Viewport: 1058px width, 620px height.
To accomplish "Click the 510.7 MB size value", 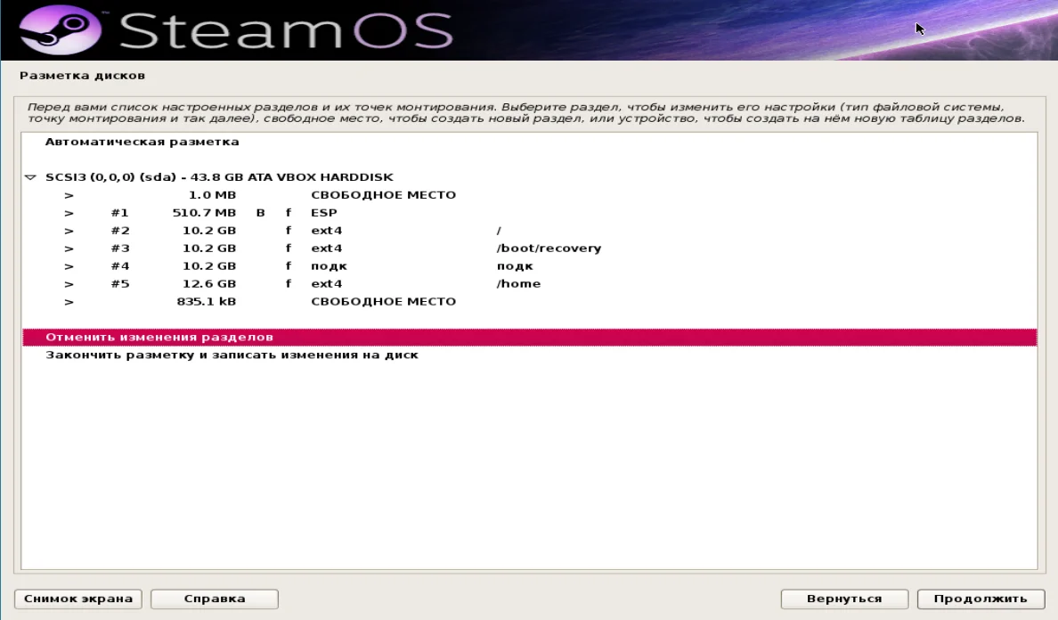I will [205, 213].
